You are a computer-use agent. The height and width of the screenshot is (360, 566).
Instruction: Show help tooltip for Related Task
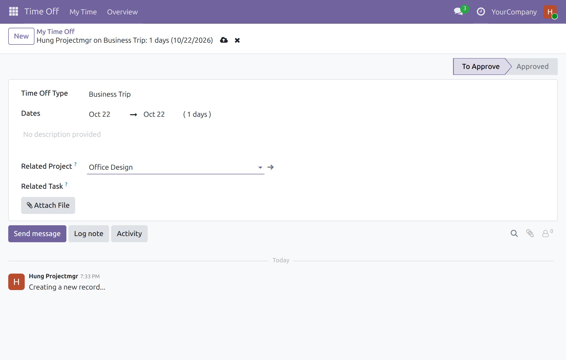(66, 184)
